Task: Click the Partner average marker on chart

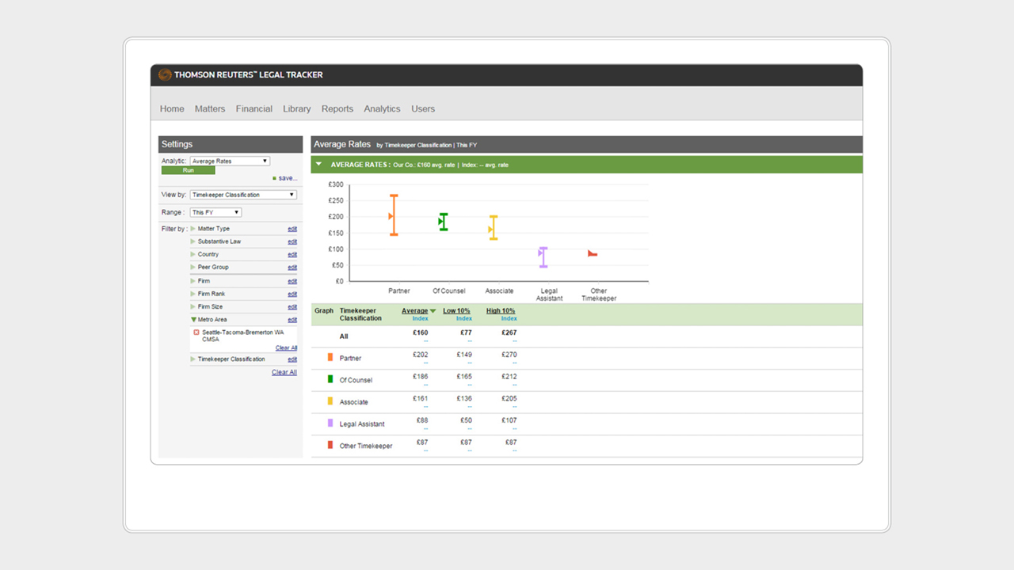Action: (x=391, y=216)
